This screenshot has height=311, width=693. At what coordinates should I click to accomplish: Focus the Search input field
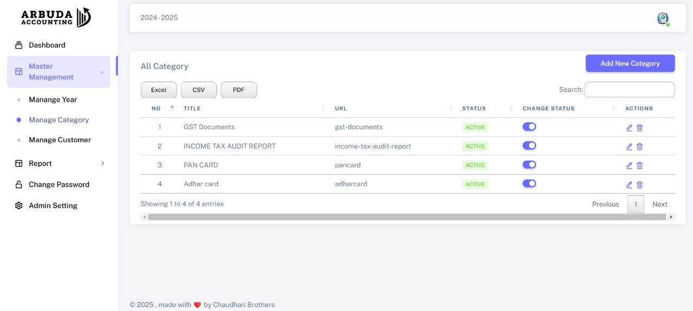tap(629, 90)
